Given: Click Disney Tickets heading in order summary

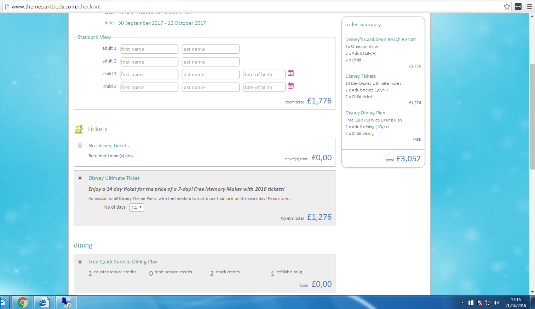Looking at the screenshot, I should pos(361,76).
